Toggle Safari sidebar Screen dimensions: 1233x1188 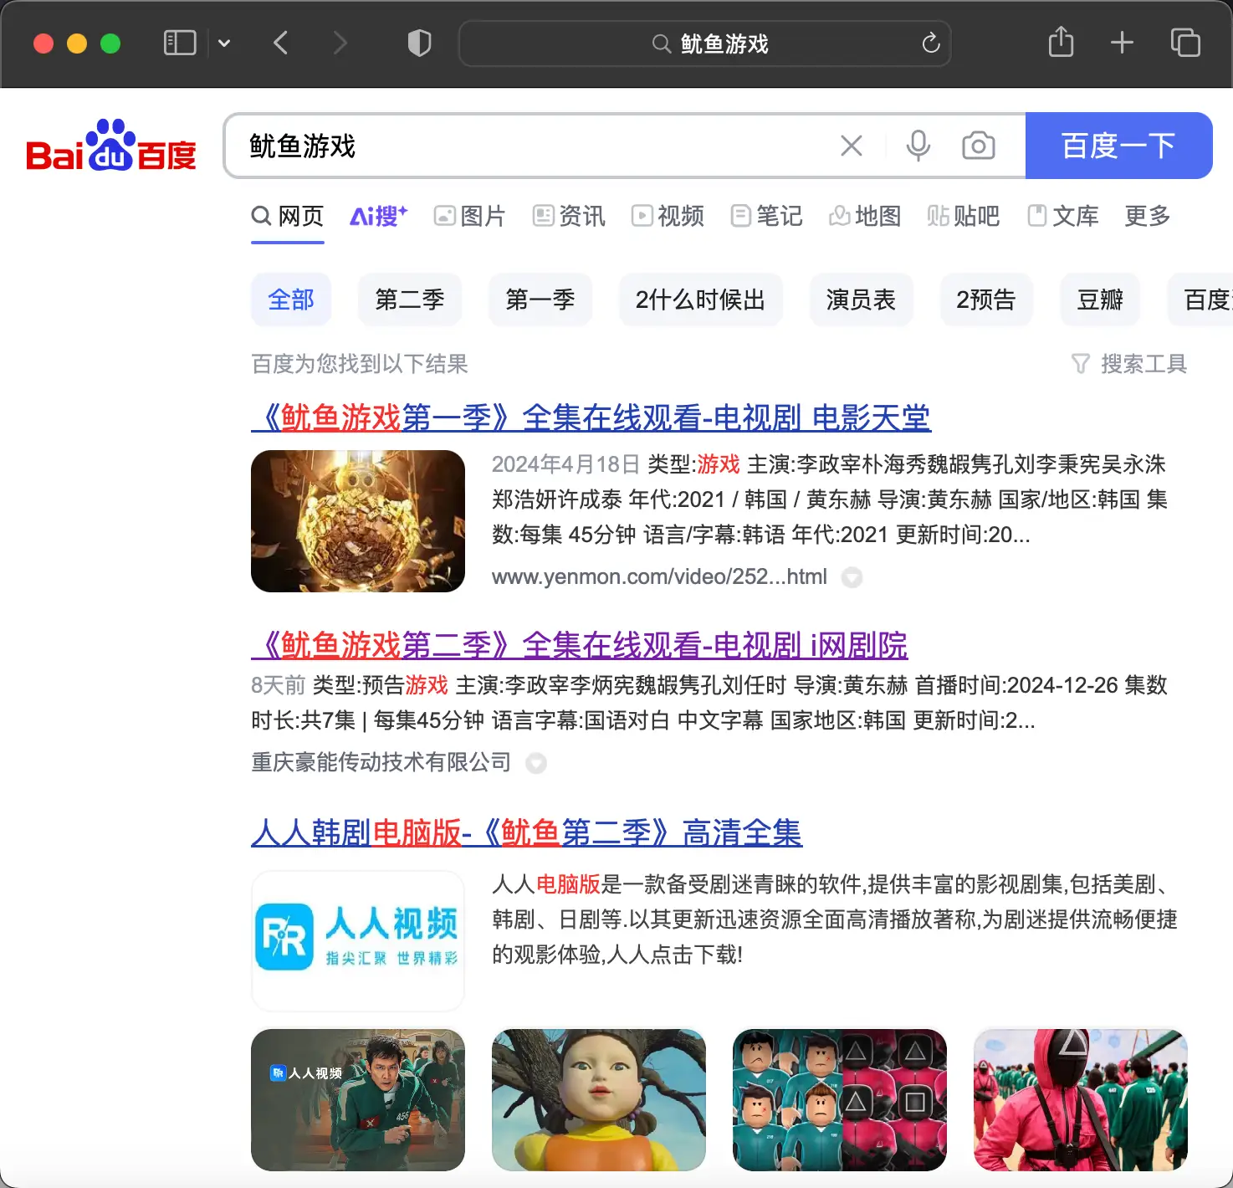pyautogui.click(x=180, y=43)
